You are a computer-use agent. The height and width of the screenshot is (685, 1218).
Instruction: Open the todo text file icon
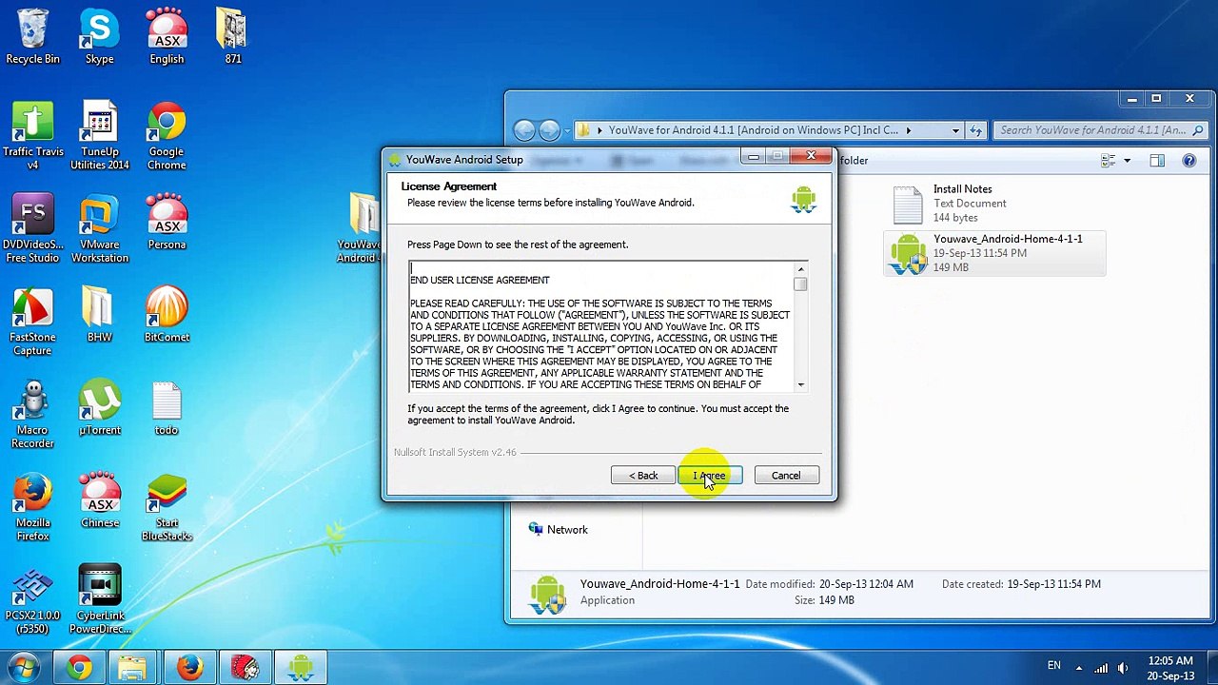tap(167, 408)
